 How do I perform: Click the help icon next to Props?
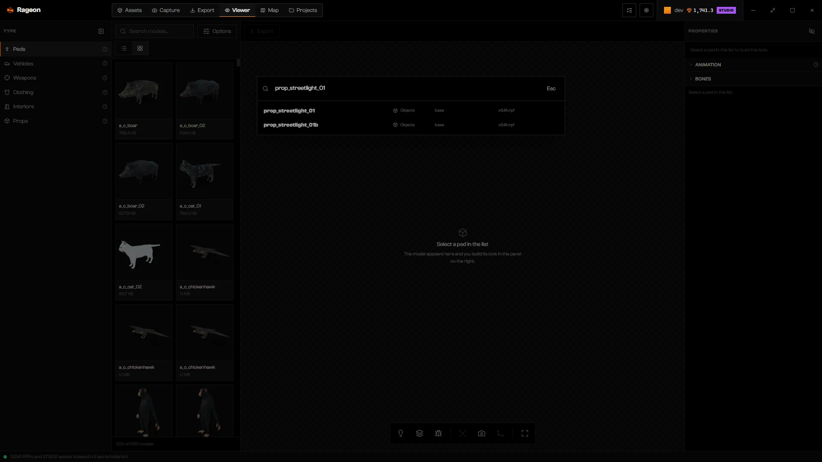pos(105,121)
